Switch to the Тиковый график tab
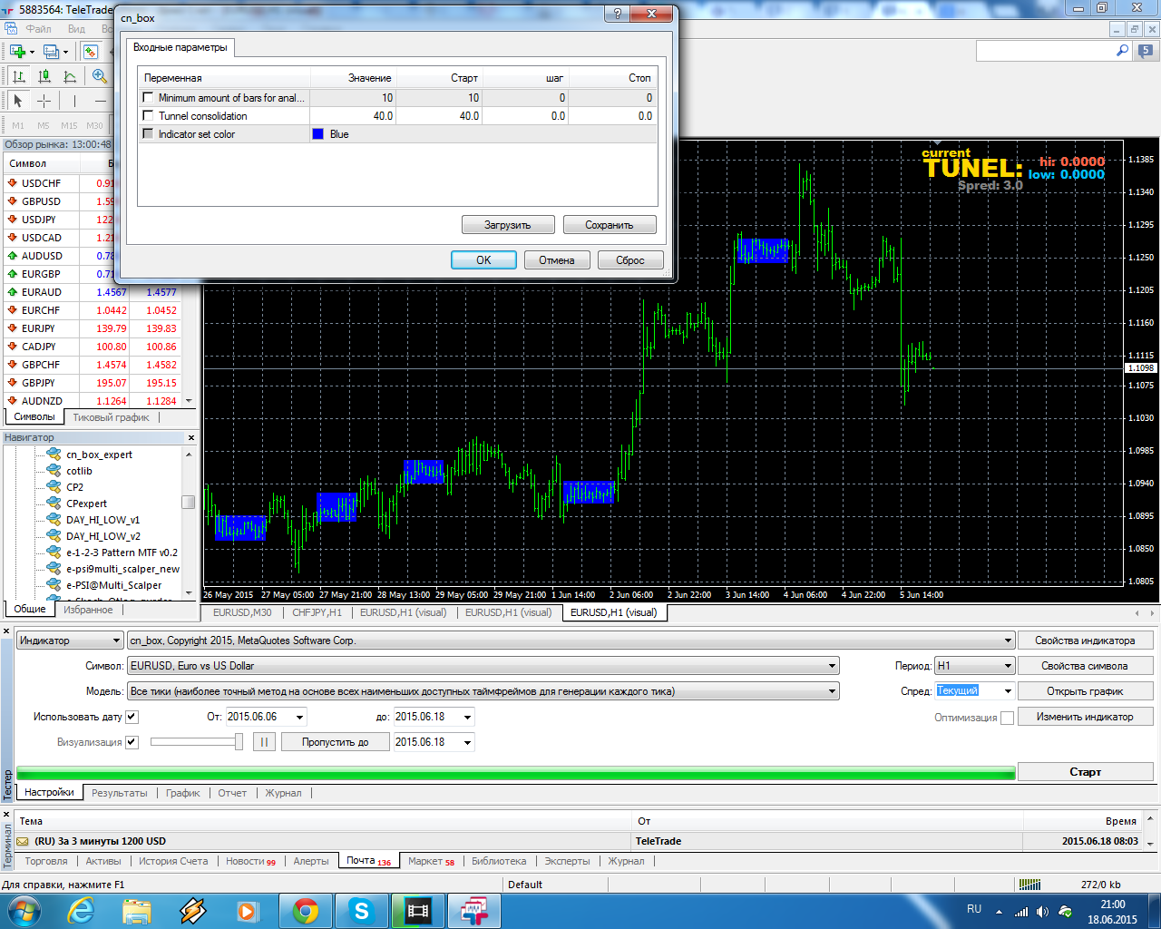 coord(112,417)
